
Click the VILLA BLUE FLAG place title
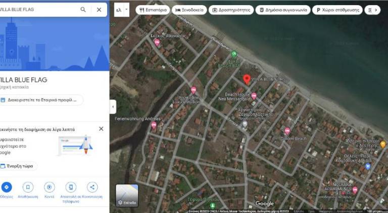point(23,80)
